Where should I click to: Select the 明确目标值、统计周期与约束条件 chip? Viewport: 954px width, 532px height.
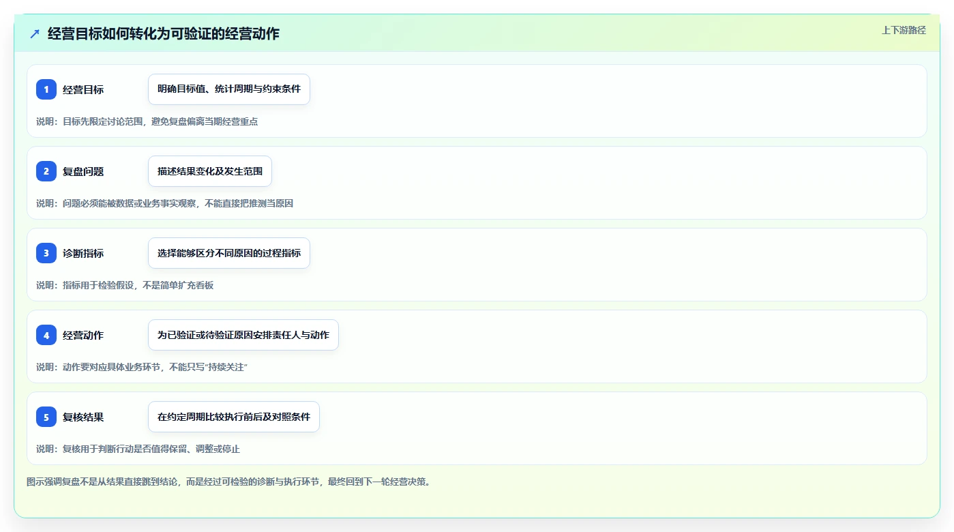pos(229,89)
